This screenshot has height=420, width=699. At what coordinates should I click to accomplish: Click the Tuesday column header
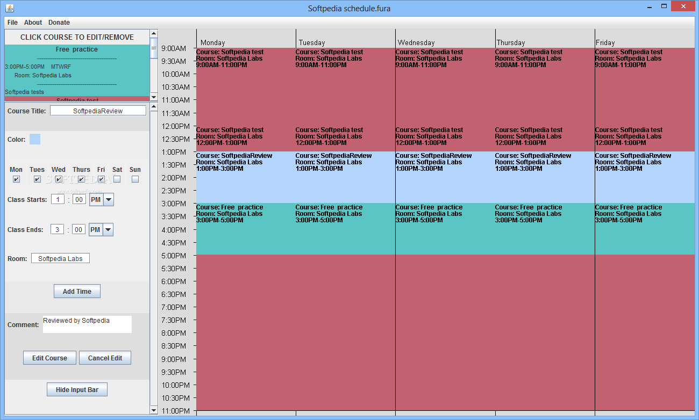(x=312, y=42)
